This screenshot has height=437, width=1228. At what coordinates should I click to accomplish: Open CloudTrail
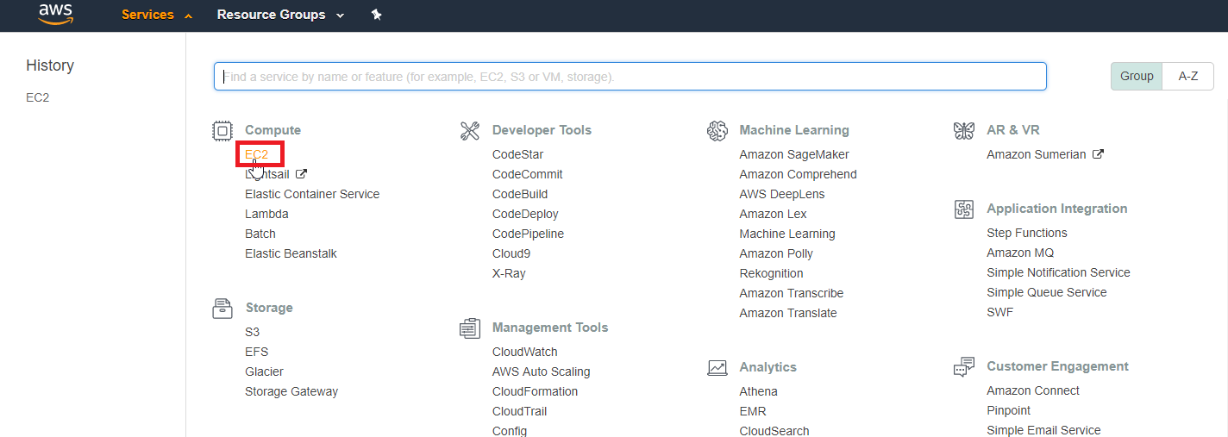520,411
